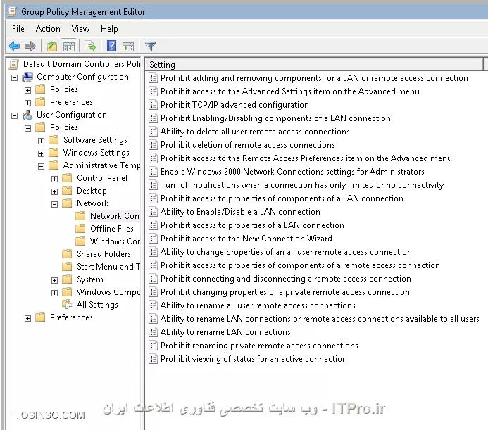This screenshot has height=430, width=488.
Task: Click policy icon beside Prohibit access to New Connection Wizard
Action: [x=153, y=239]
